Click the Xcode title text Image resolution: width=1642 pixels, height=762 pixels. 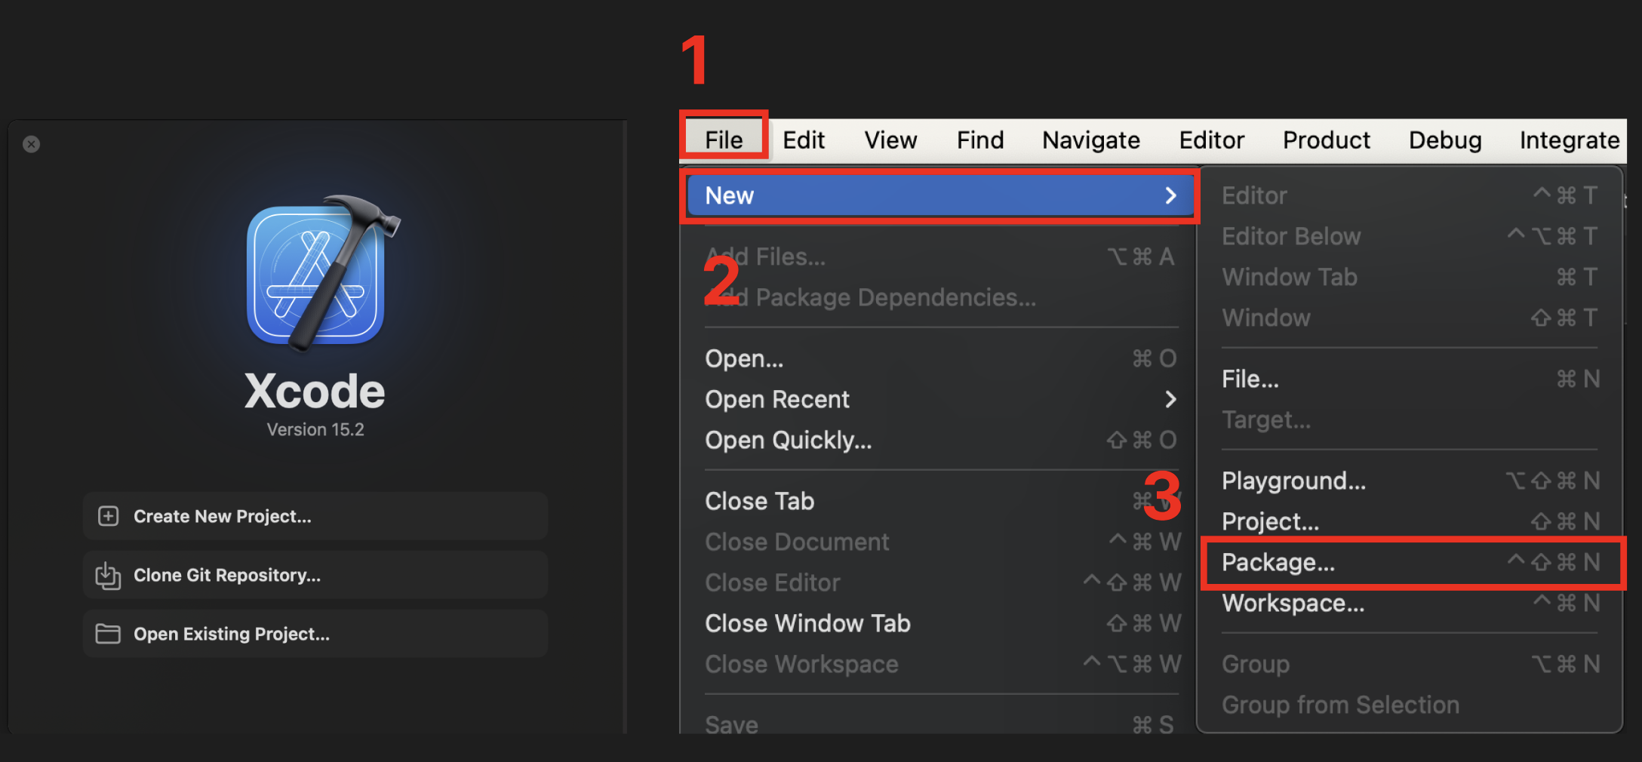pyautogui.click(x=315, y=391)
